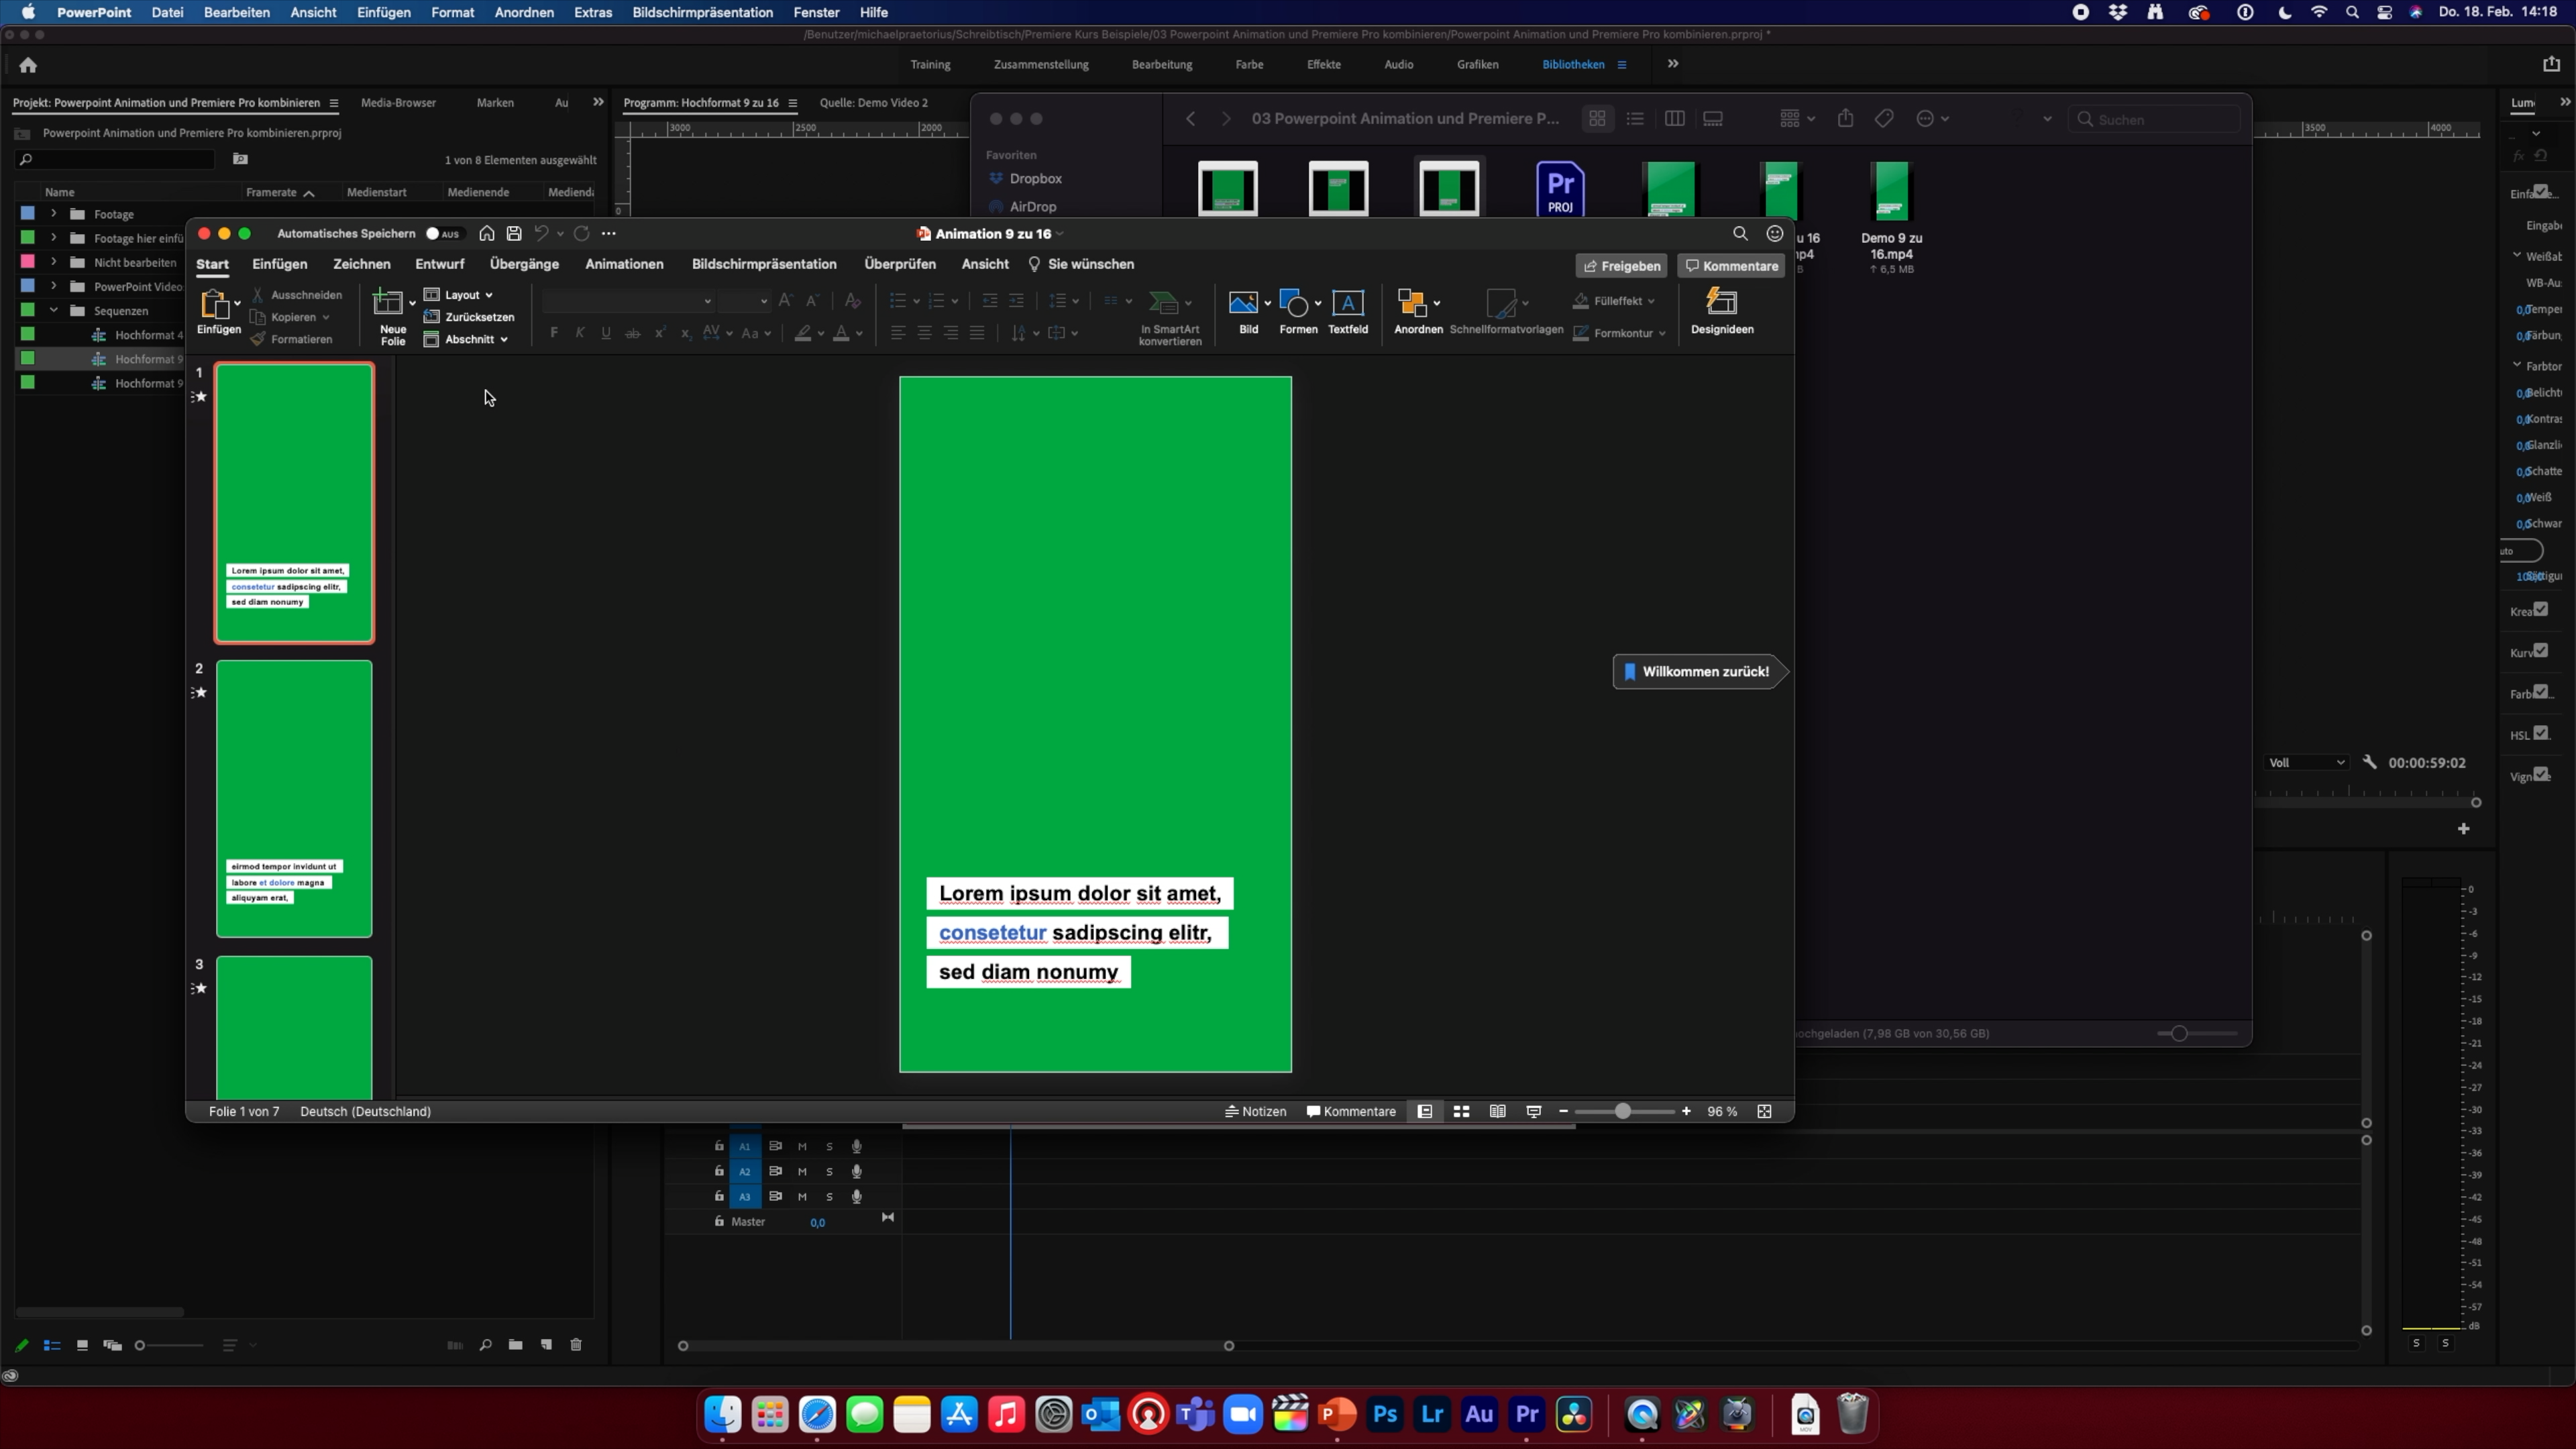Apply underline formatting U icon
Viewport: 2576px width, 1449px height.
point(606,333)
